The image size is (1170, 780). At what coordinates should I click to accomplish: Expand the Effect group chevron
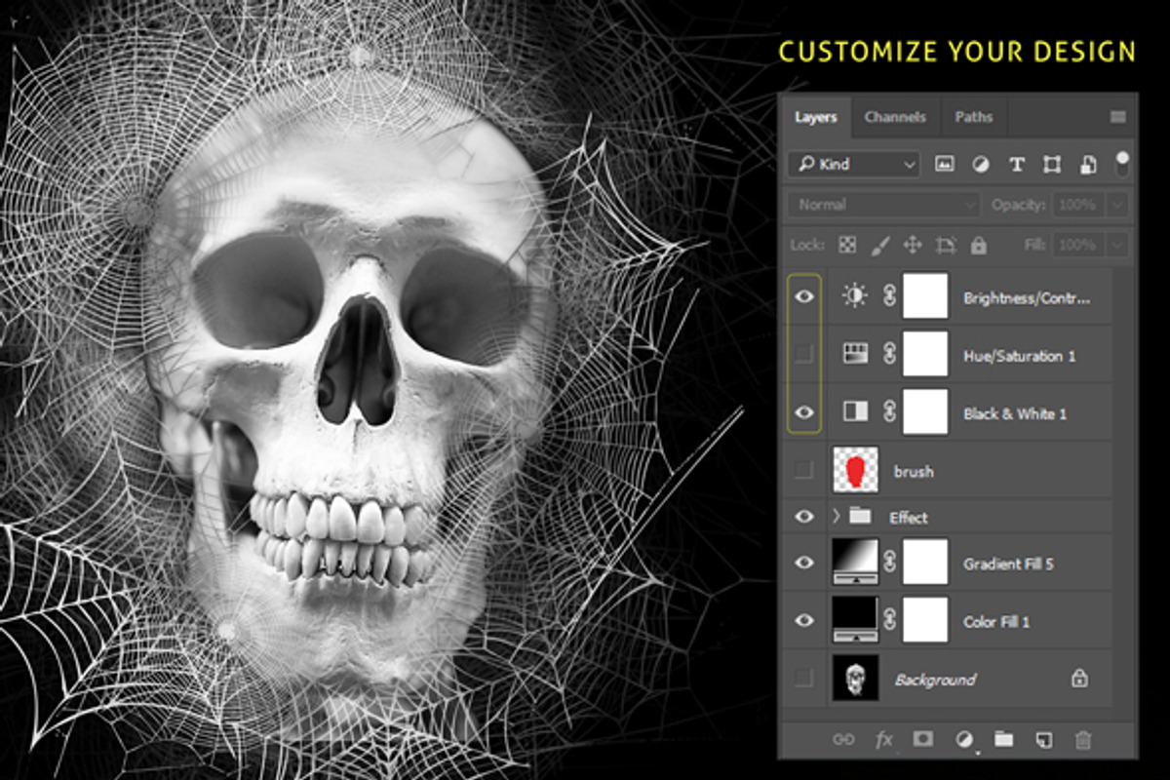[x=836, y=516]
